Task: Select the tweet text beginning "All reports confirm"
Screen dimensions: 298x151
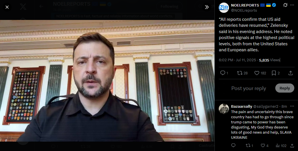Action: pos(256,34)
